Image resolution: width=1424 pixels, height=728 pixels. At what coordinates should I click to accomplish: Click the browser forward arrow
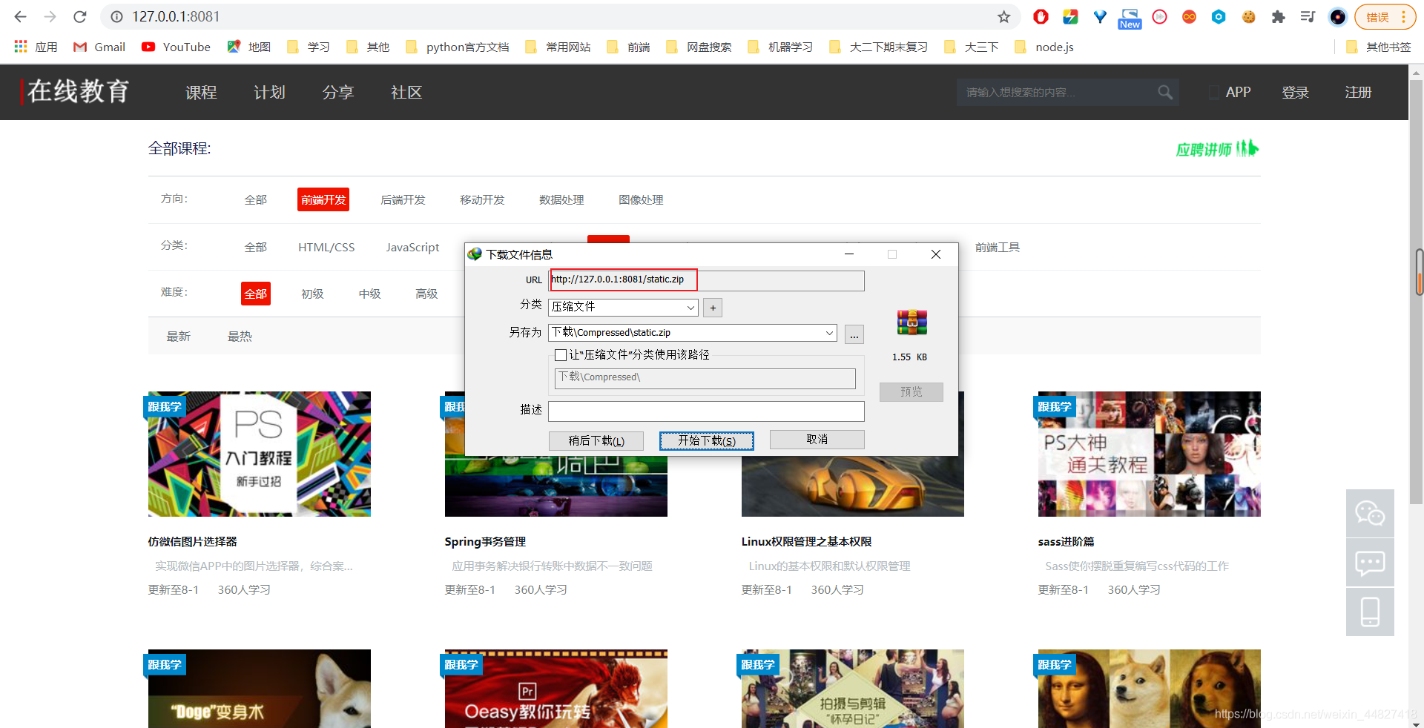(50, 16)
